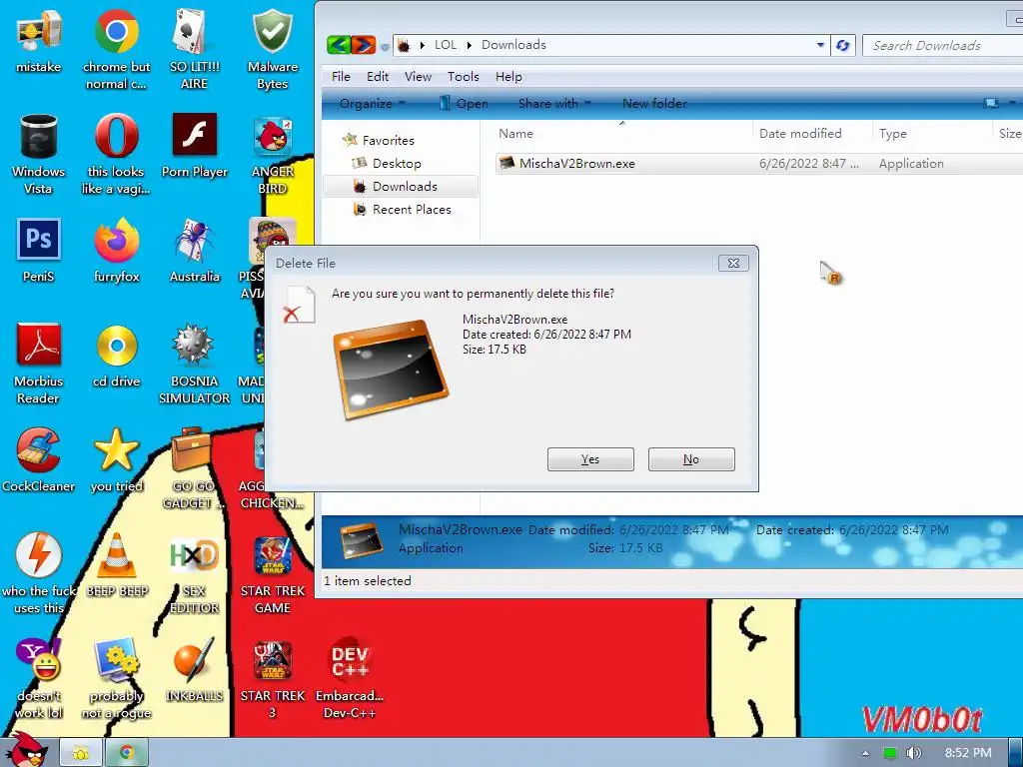Select the Flash 'Porn Player' icon

tap(195, 146)
